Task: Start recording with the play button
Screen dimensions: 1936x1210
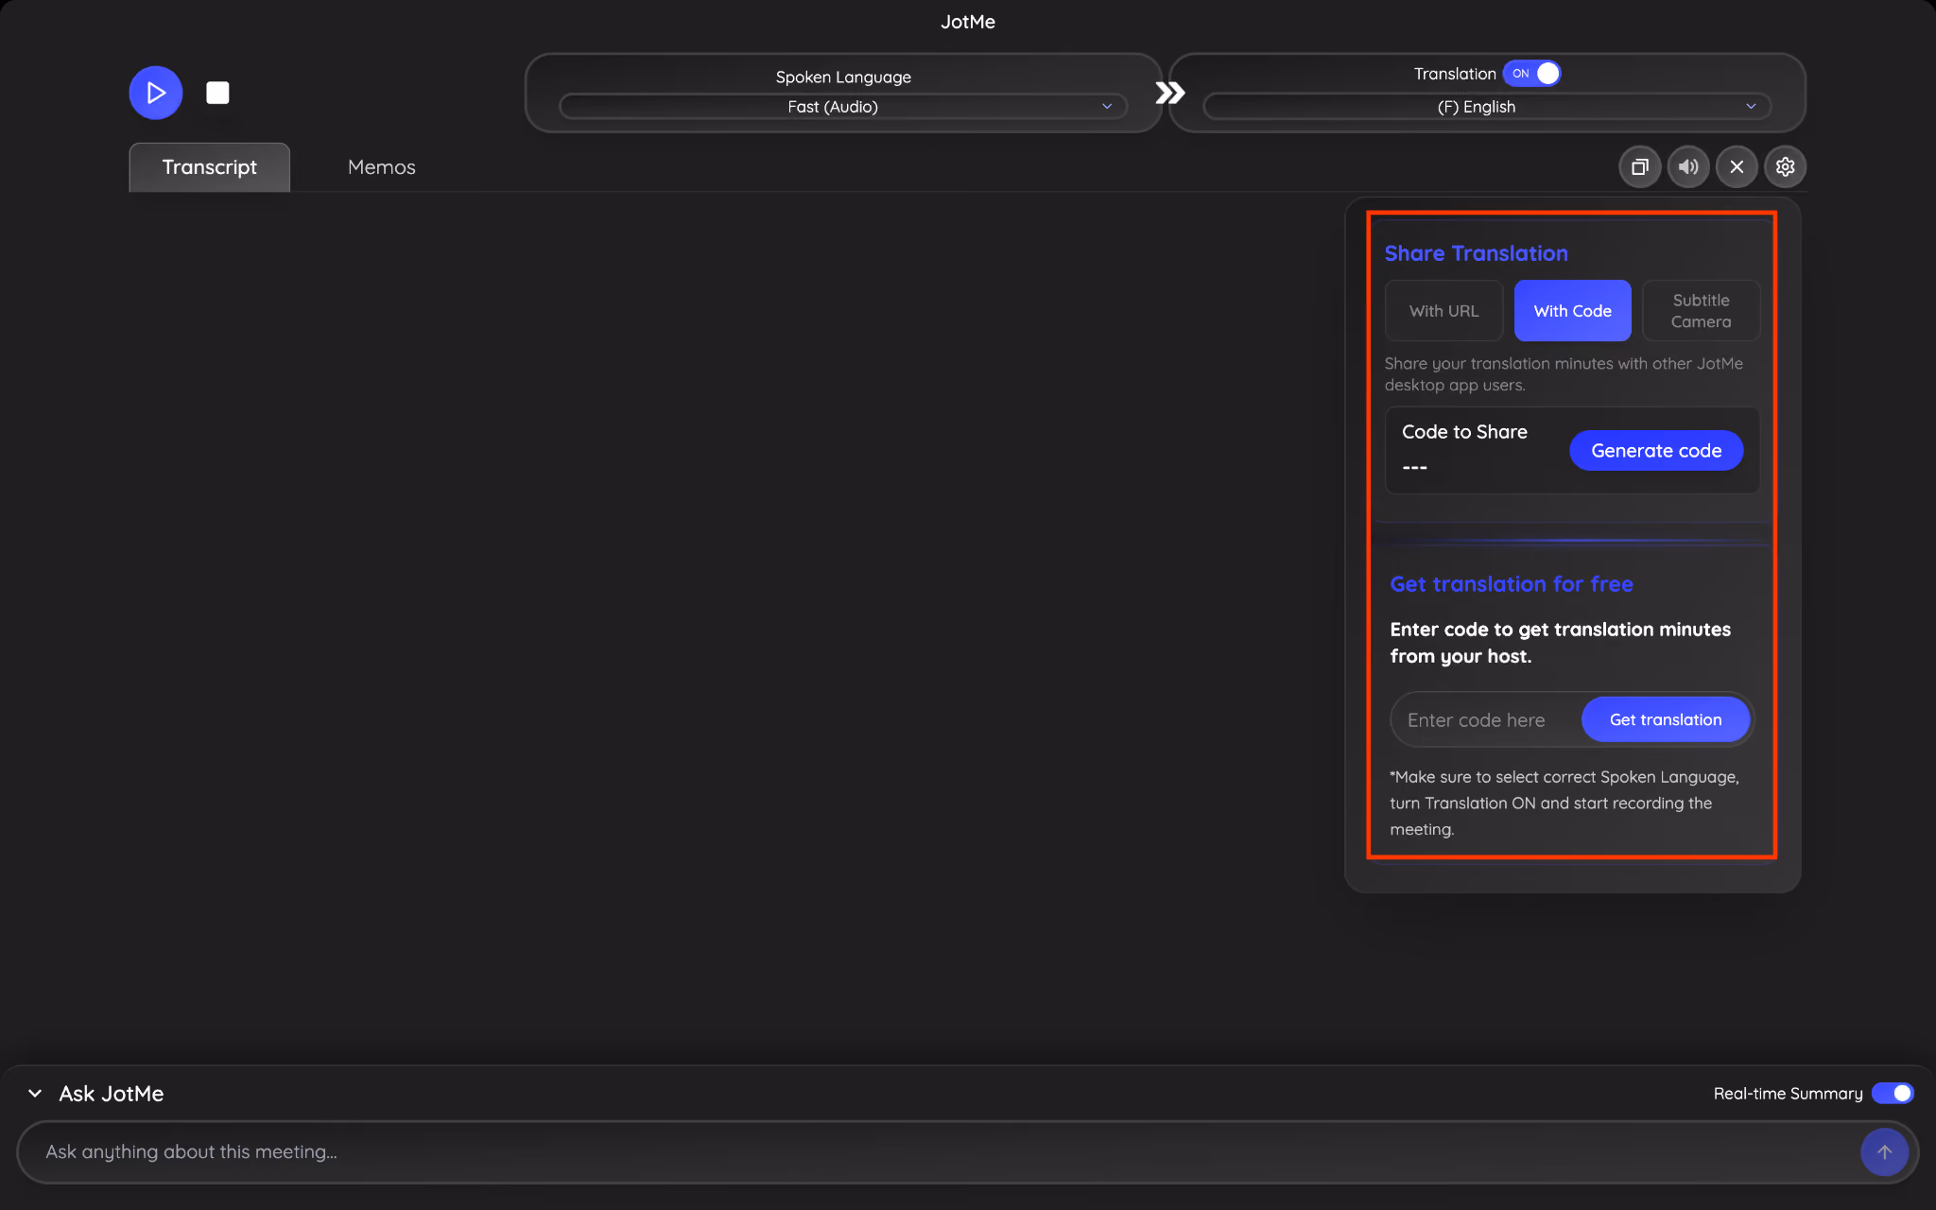Action: 156,93
